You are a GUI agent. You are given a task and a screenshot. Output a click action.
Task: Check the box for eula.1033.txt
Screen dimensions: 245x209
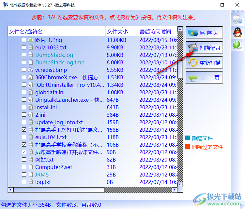click(x=24, y=47)
